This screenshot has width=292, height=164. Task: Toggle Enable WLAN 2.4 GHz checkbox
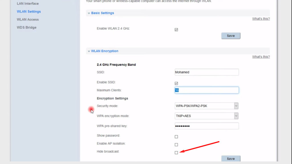[x=176, y=30]
